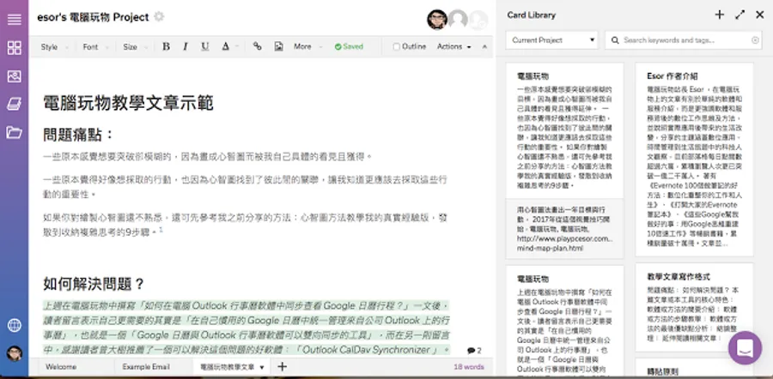Screen dimensions: 773x379
Task: Click the project title esor's 電腦玩物 Project
Action: [x=93, y=17]
